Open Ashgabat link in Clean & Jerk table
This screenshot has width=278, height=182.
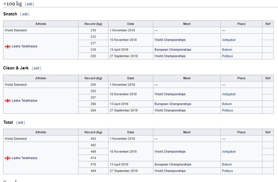[x=229, y=94]
